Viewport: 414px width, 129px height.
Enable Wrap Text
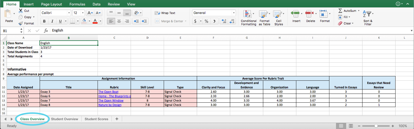[x=165, y=13]
